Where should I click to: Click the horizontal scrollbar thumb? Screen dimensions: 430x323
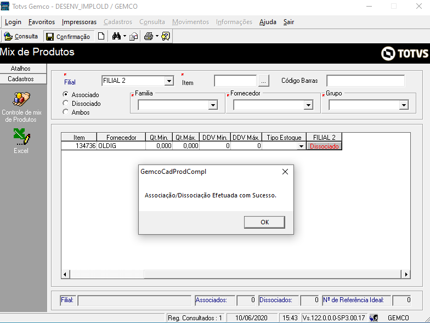(x=273, y=274)
